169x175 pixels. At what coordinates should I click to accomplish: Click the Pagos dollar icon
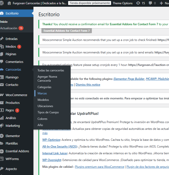pos(2,110)
